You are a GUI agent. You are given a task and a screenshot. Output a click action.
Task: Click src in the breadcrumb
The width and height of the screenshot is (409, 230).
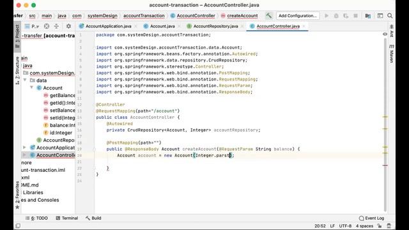coord(32,15)
